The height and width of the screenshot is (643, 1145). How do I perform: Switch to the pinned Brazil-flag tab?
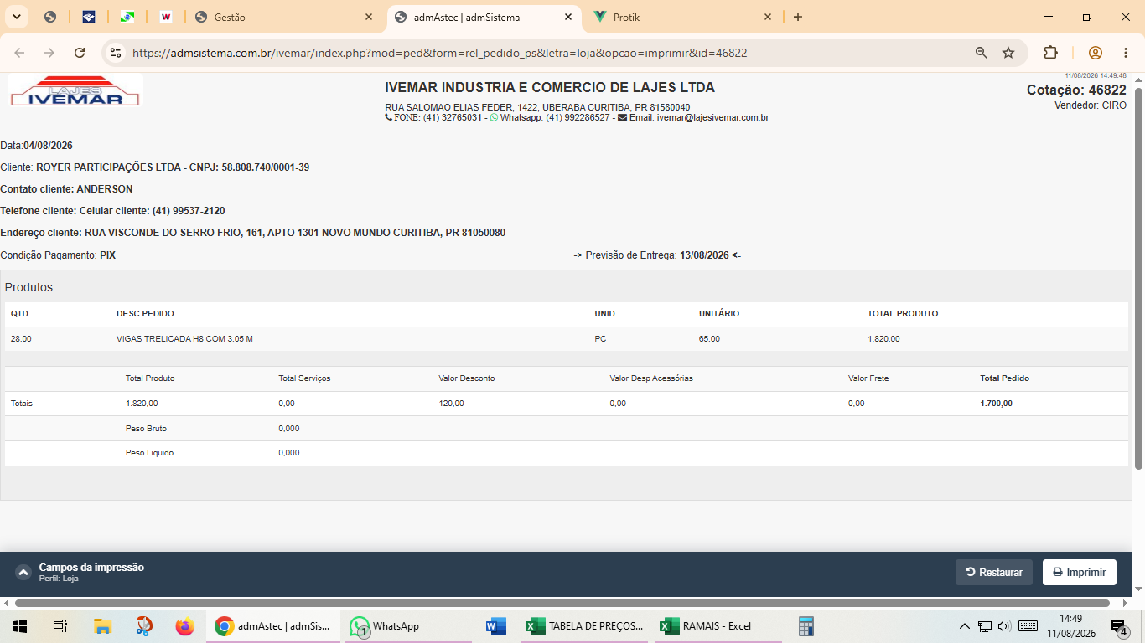(127, 17)
